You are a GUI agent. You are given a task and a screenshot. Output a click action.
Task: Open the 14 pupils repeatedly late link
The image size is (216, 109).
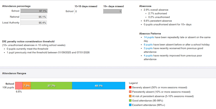(148, 37)
